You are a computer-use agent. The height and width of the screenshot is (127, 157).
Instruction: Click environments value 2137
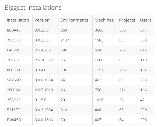coord(65,40)
